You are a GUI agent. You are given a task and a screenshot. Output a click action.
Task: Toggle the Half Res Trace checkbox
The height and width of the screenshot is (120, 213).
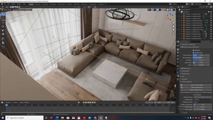[x=193, y=53]
